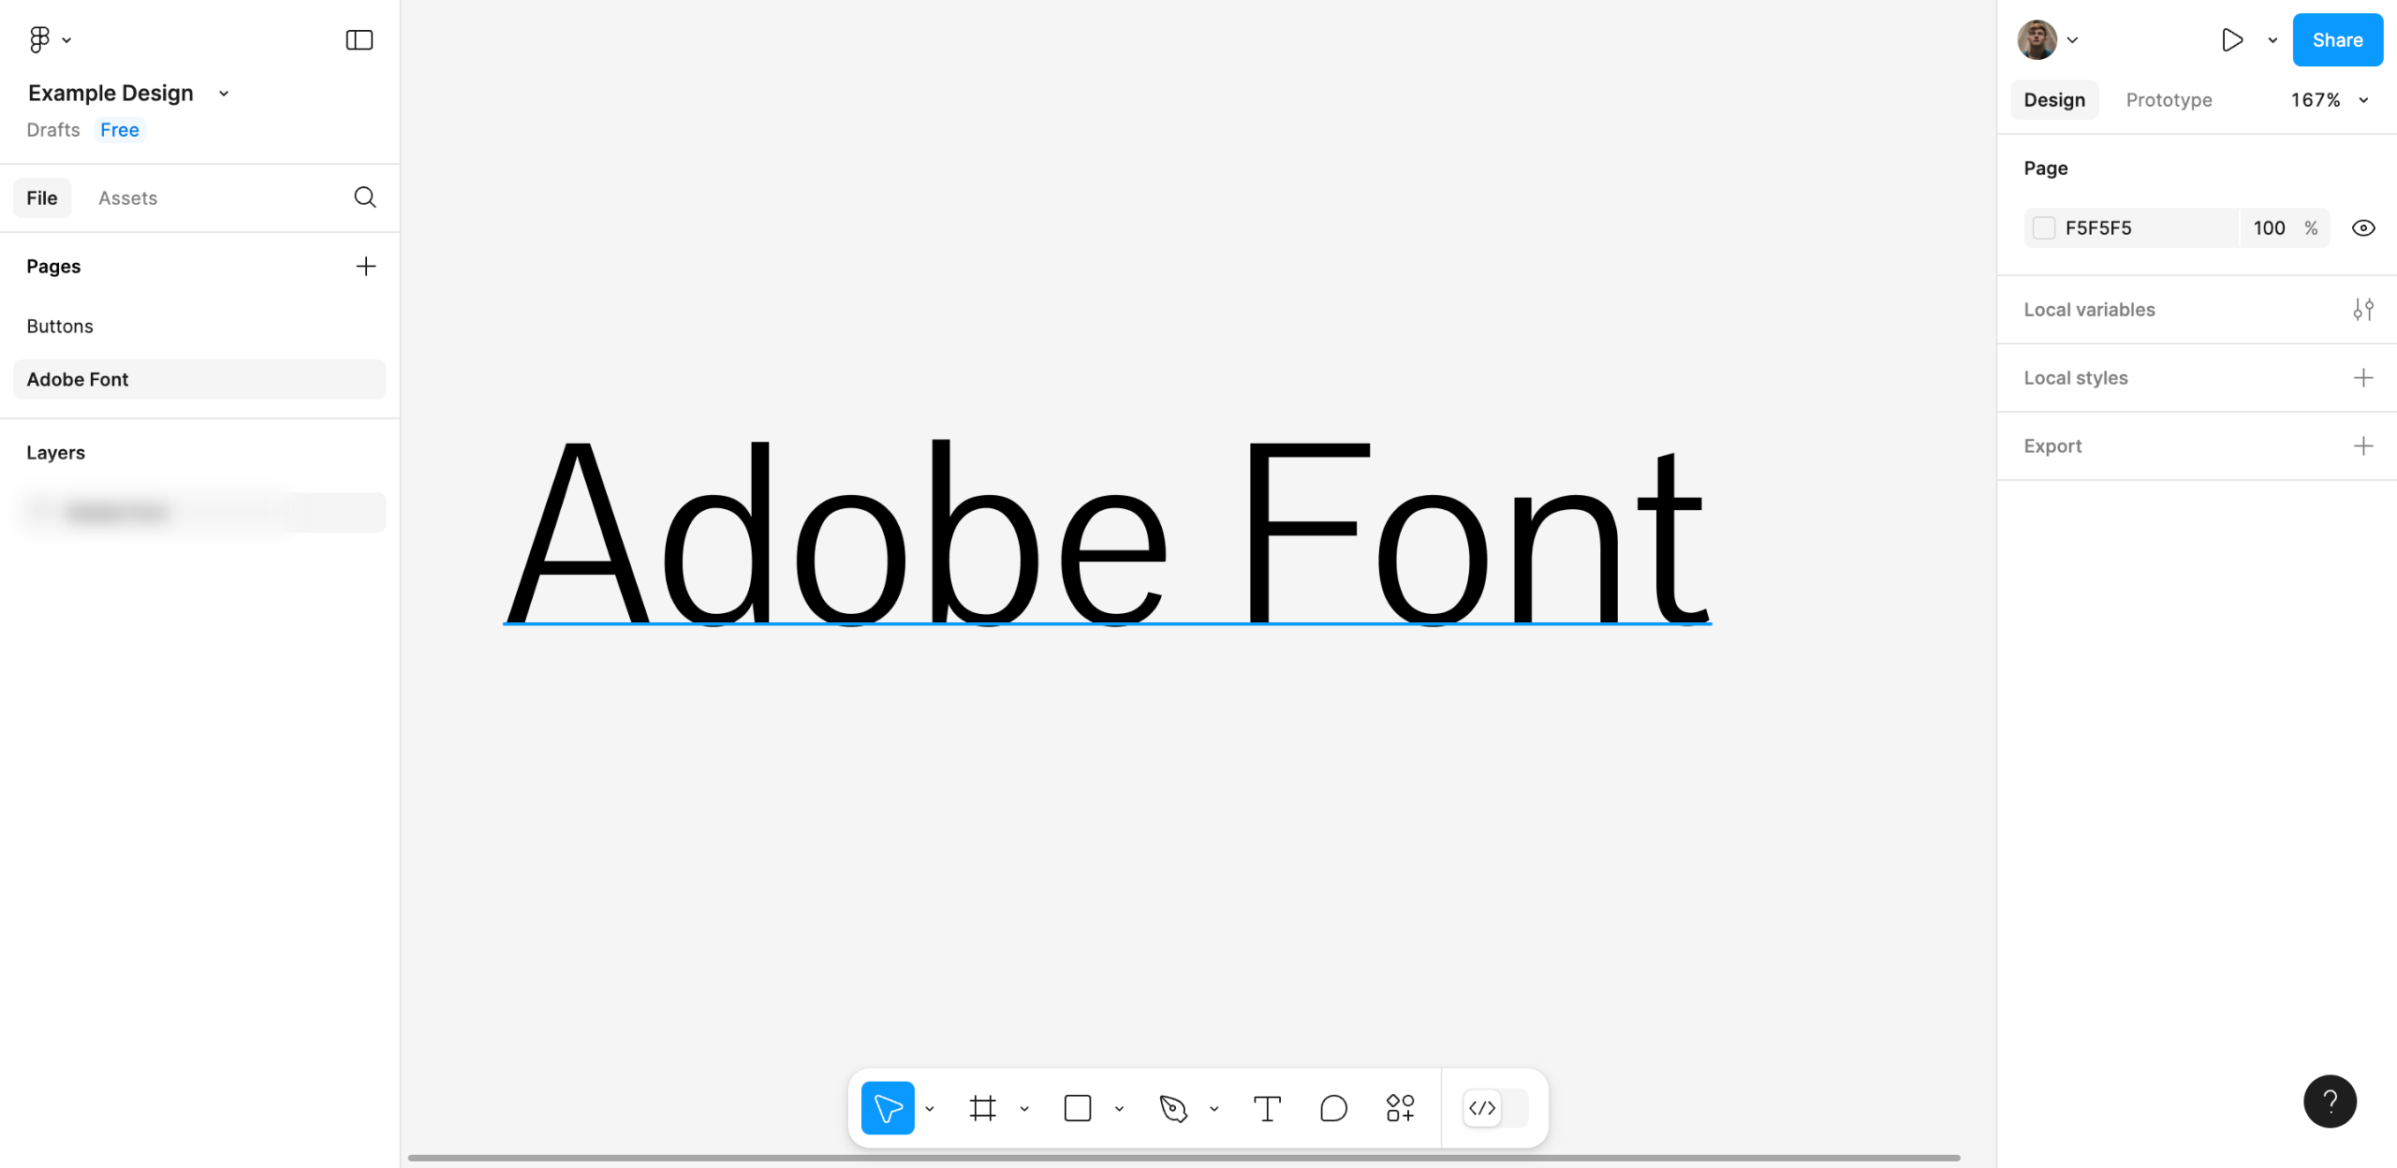The width and height of the screenshot is (2397, 1168).
Task: Select the Rectangle shape tool
Action: click(1078, 1108)
